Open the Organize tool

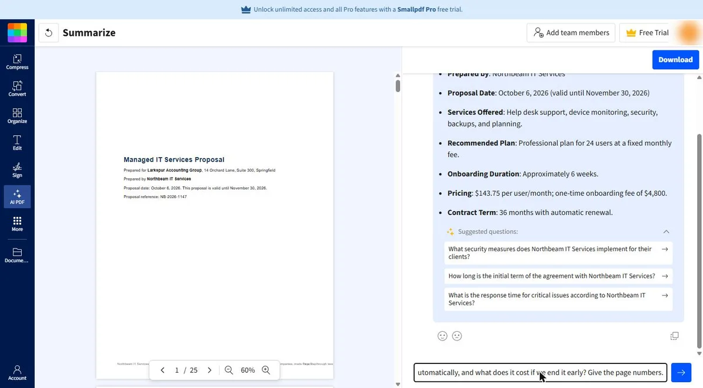[x=17, y=115]
